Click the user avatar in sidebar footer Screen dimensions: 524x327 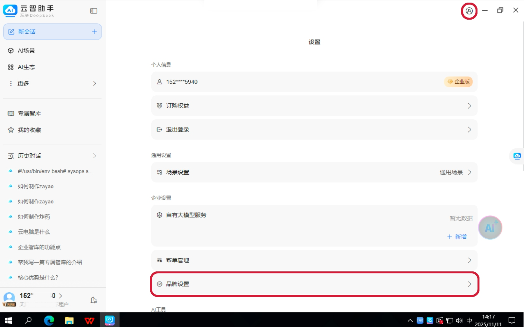click(9, 299)
